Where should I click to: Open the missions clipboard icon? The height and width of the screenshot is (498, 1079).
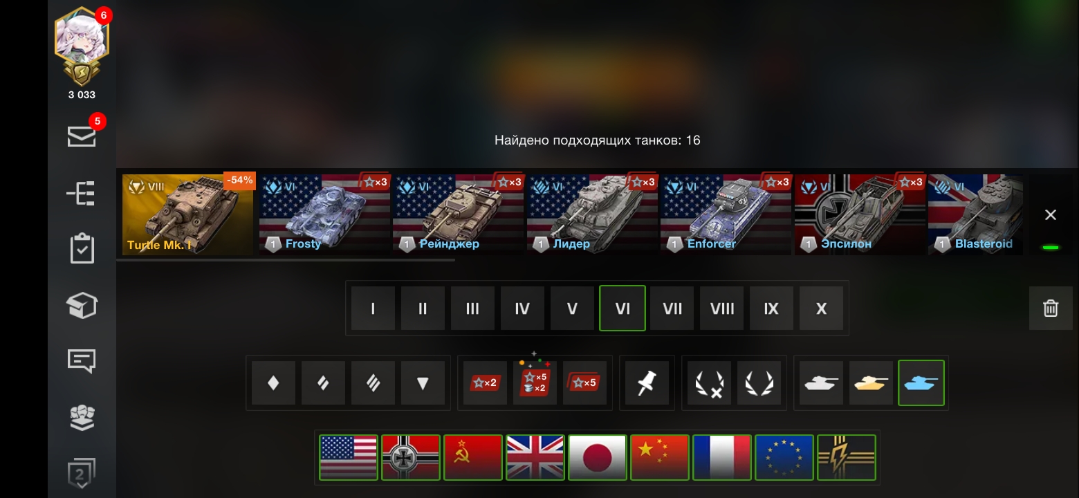pyautogui.click(x=82, y=249)
